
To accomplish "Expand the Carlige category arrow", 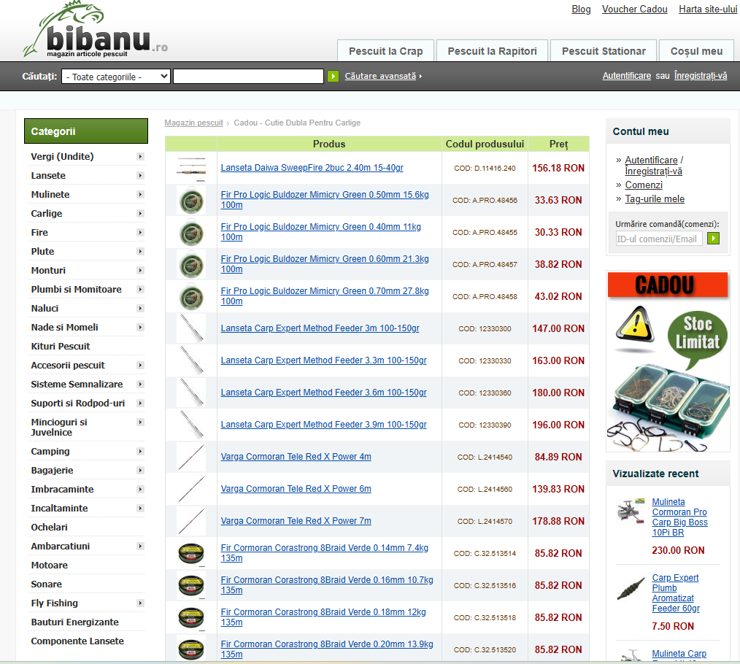I will pyautogui.click(x=140, y=213).
